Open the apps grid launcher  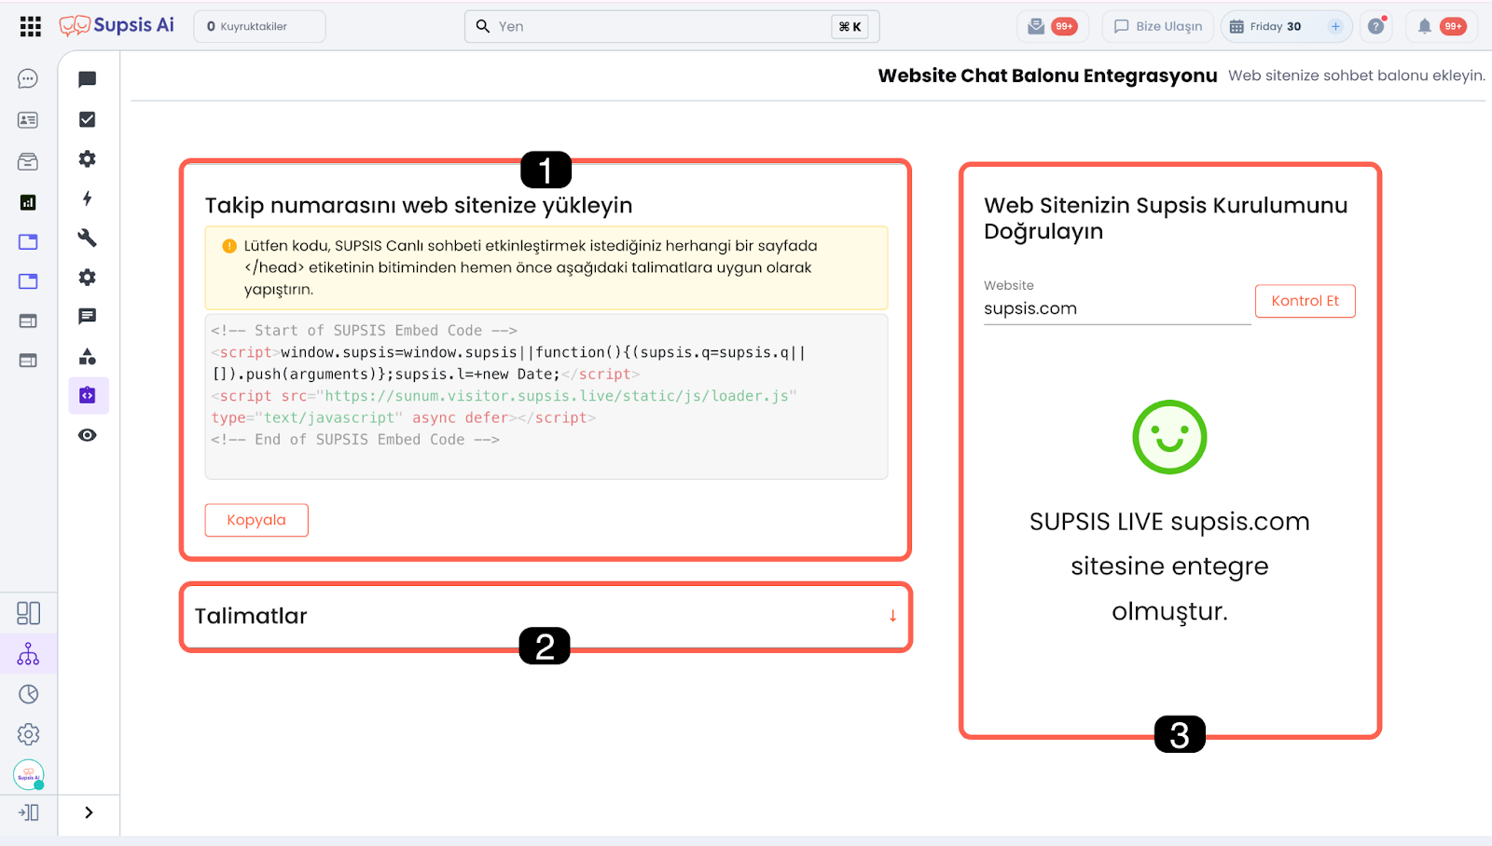(x=30, y=26)
